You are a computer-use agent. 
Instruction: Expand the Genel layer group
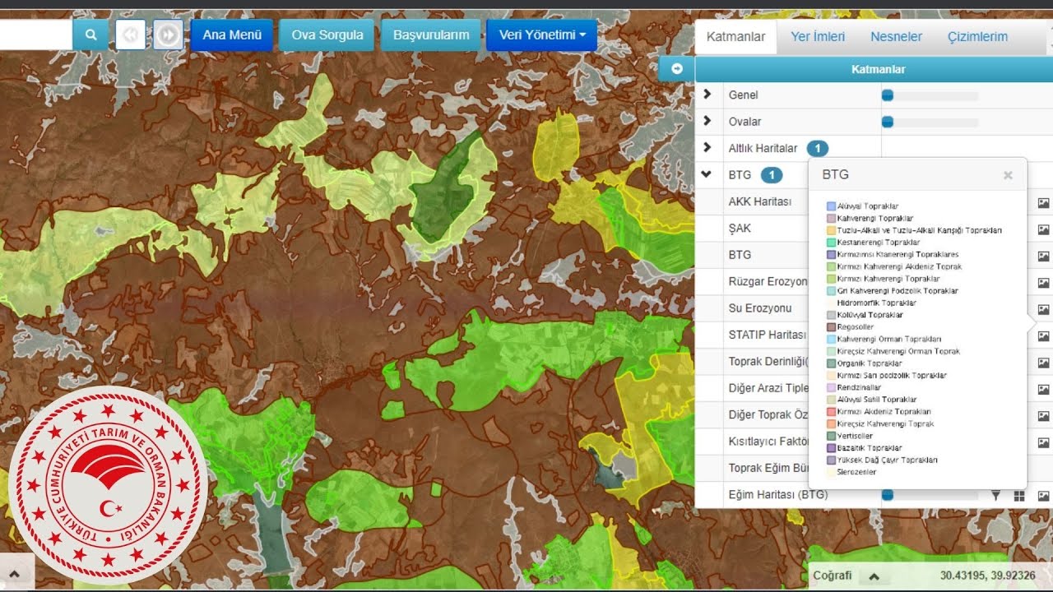(x=707, y=95)
